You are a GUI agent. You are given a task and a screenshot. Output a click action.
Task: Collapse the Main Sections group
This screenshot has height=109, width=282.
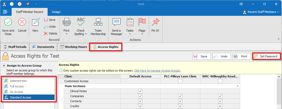tap(237, 86)
